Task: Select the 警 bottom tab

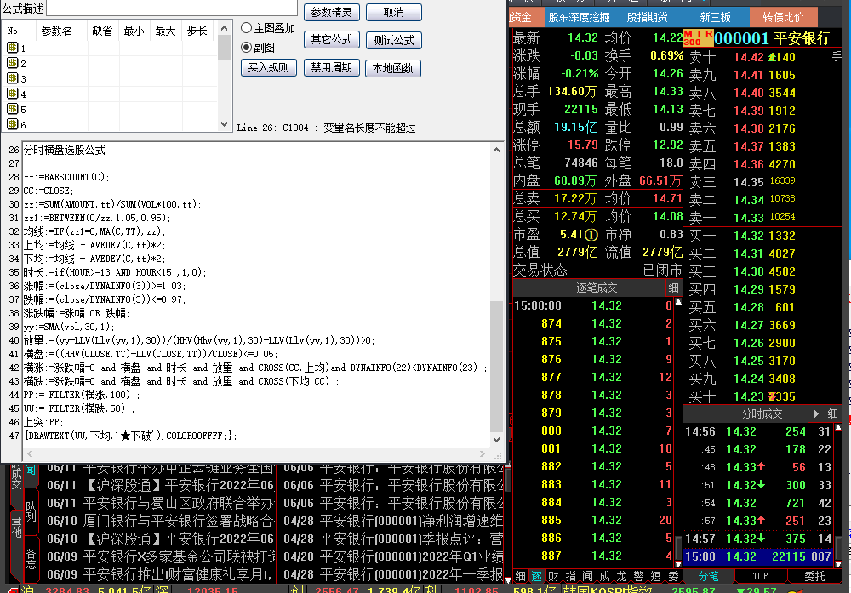Action: coord(639,576)
